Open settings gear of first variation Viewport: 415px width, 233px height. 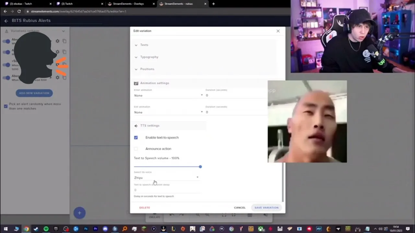click(57, 41)
